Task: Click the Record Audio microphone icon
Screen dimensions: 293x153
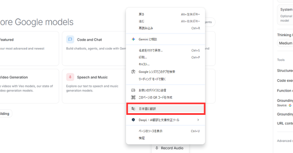Action: point(157,148)
